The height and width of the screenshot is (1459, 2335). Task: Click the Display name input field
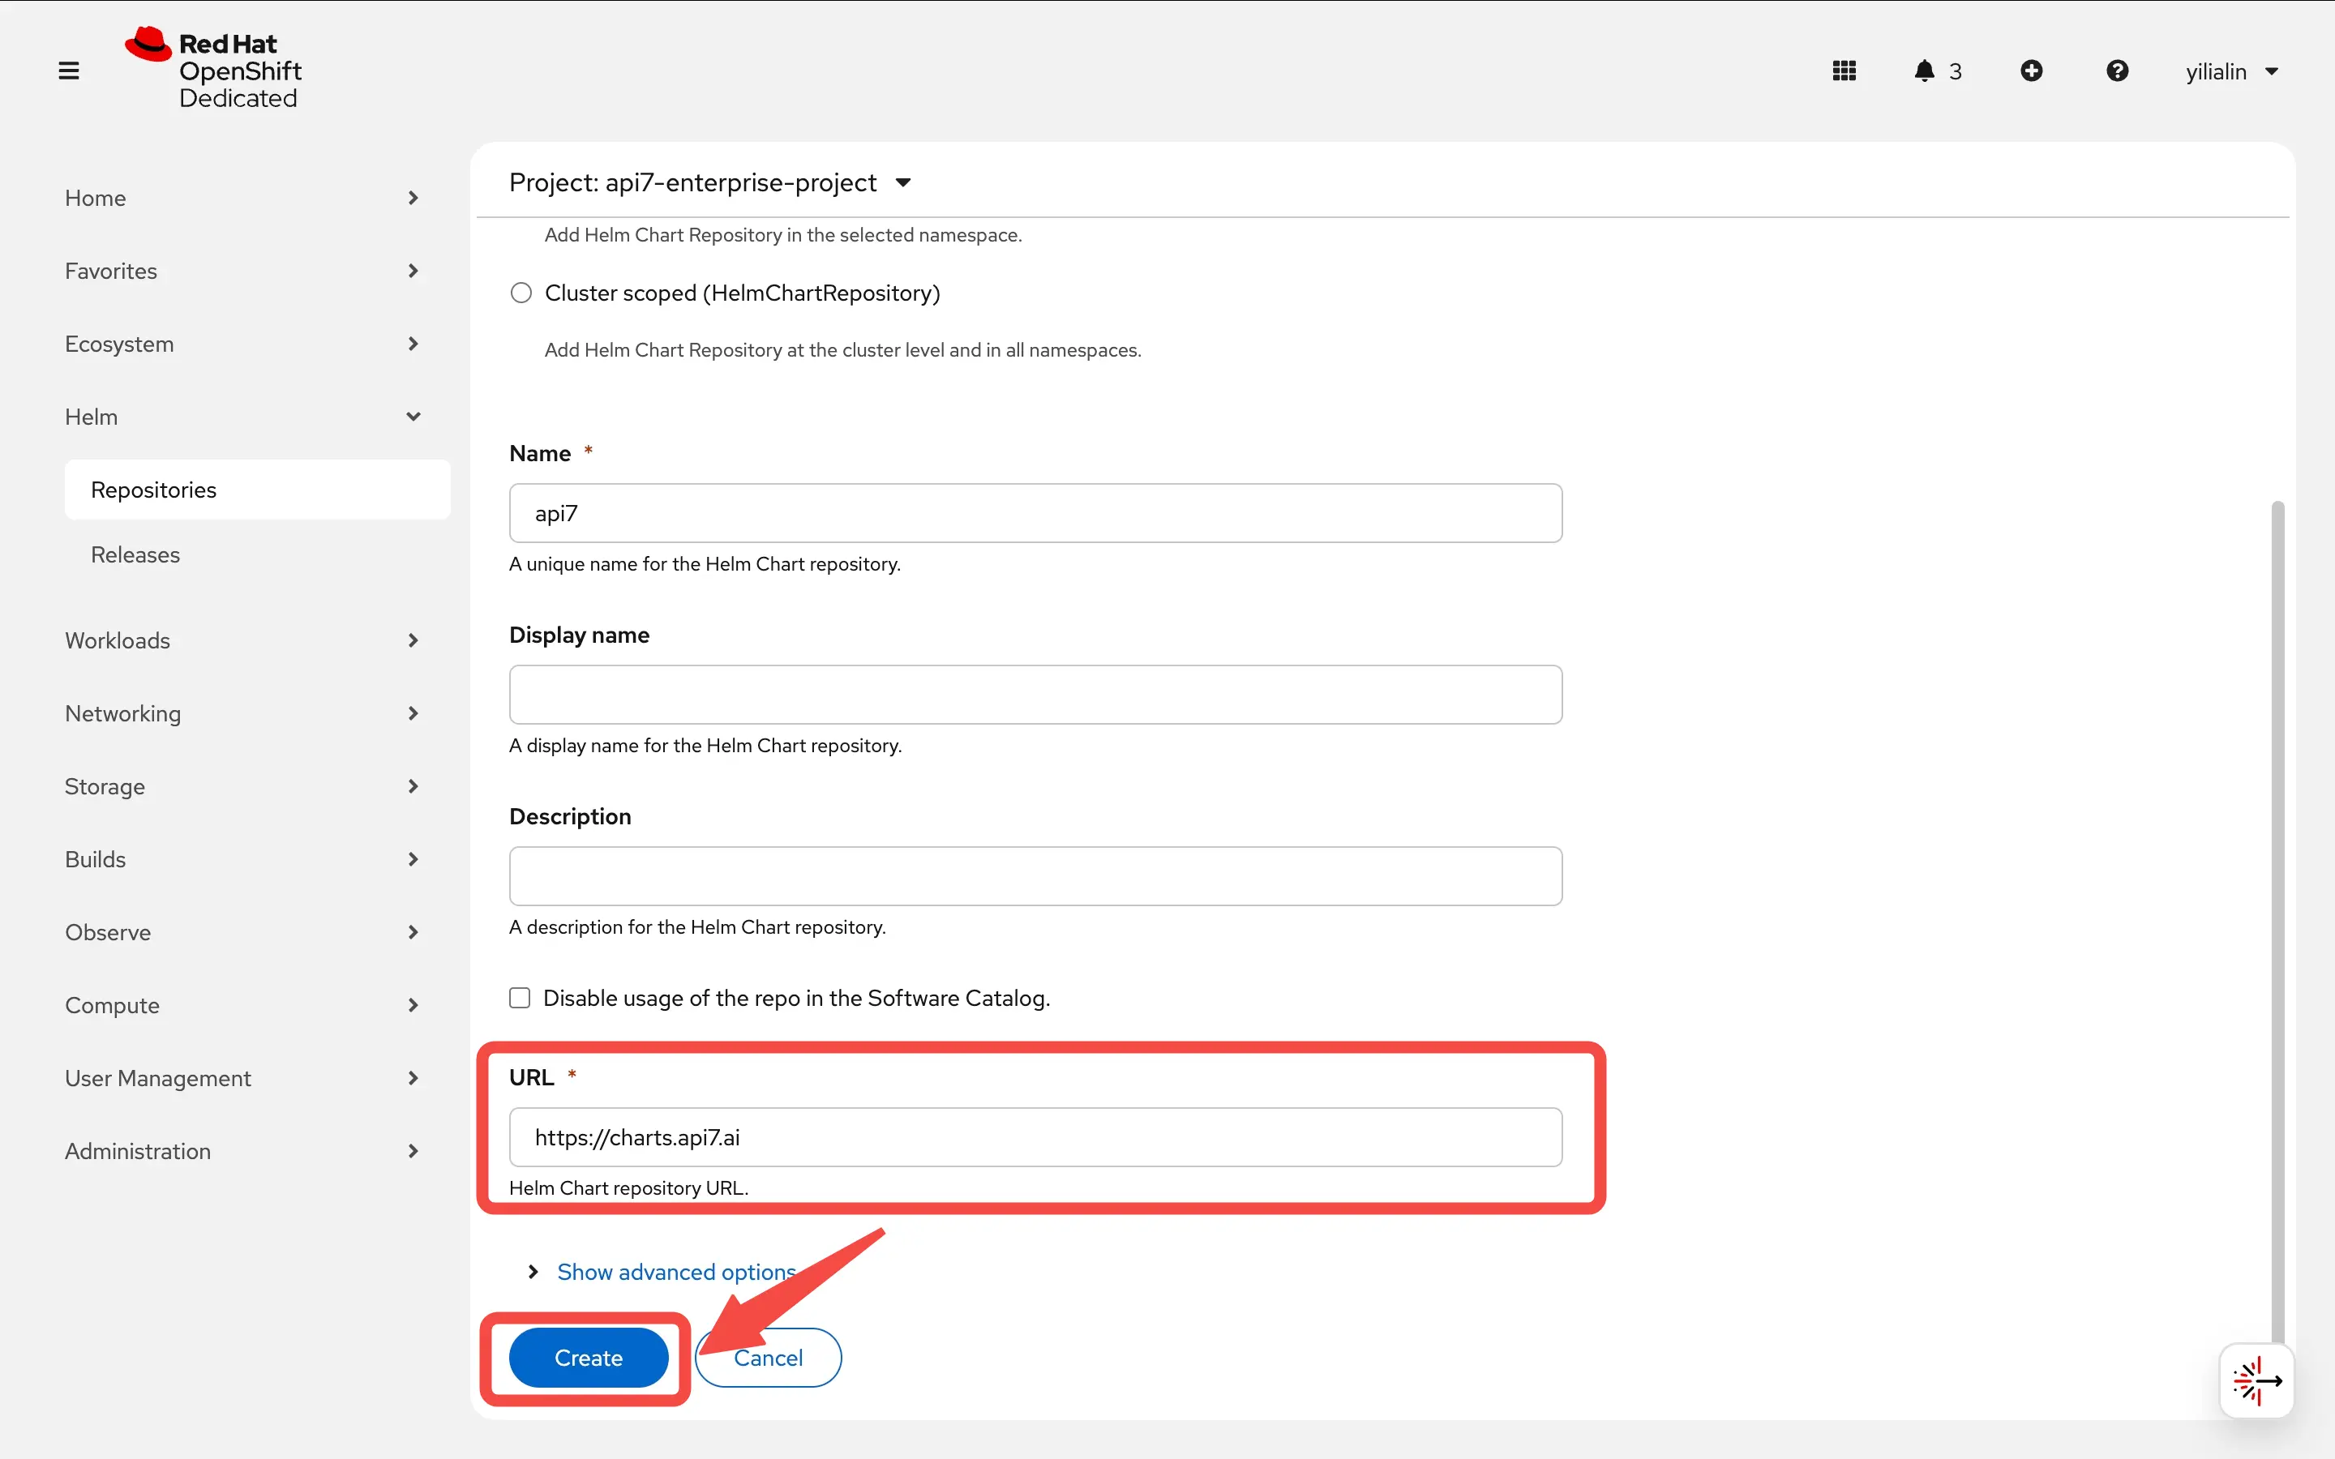coord(1034,694)
